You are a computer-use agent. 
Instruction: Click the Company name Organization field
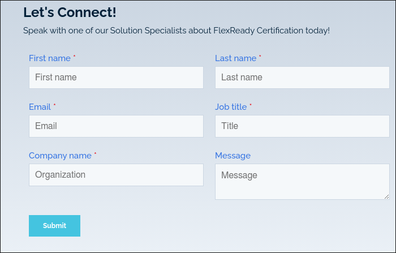pos(116,175)
